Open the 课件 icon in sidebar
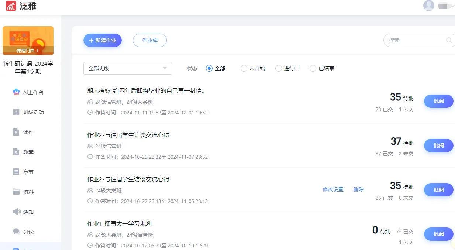The image size is (455, 250). click(16, 132)
